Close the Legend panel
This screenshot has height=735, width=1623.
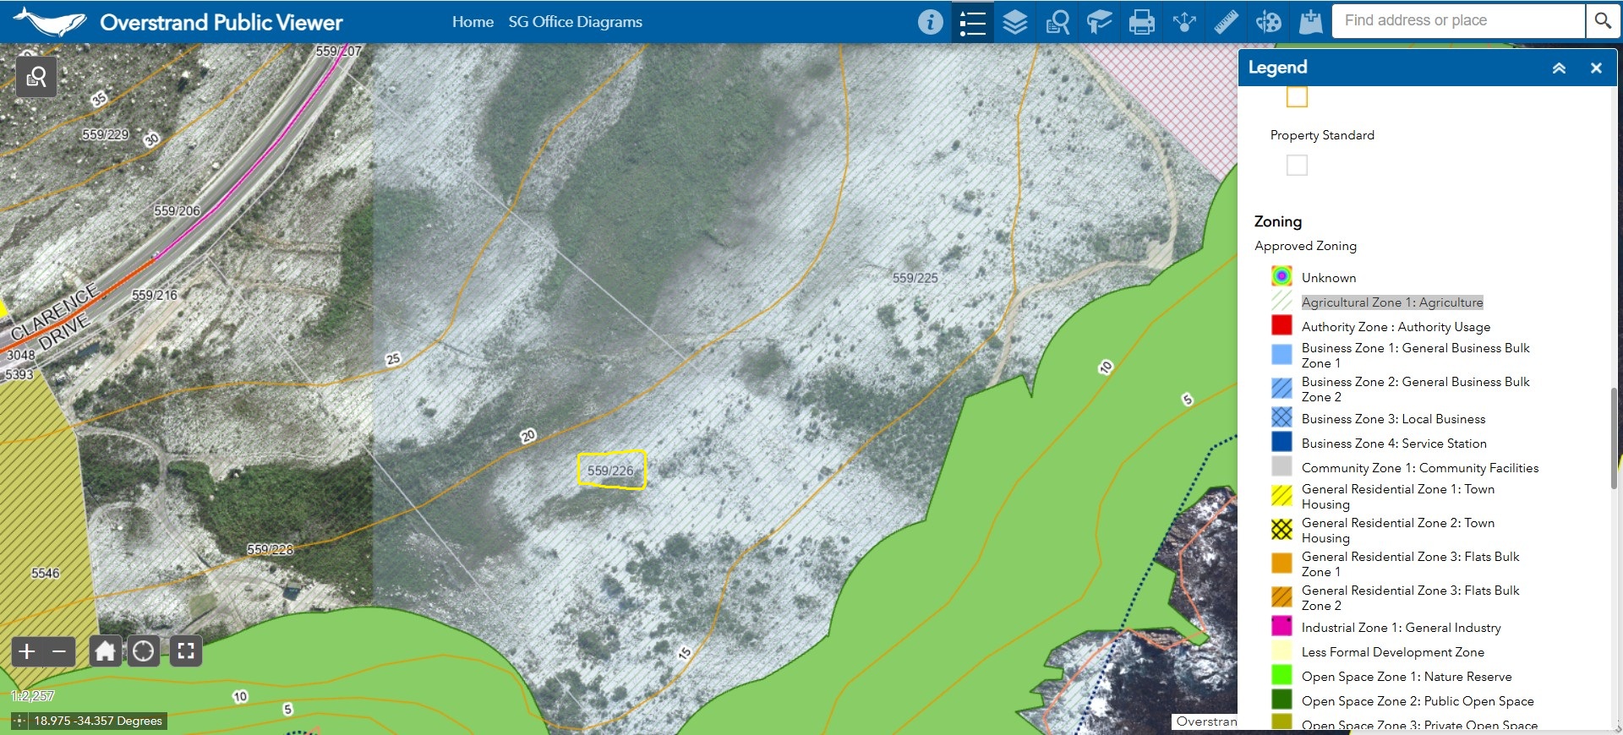click(1596, 68)
